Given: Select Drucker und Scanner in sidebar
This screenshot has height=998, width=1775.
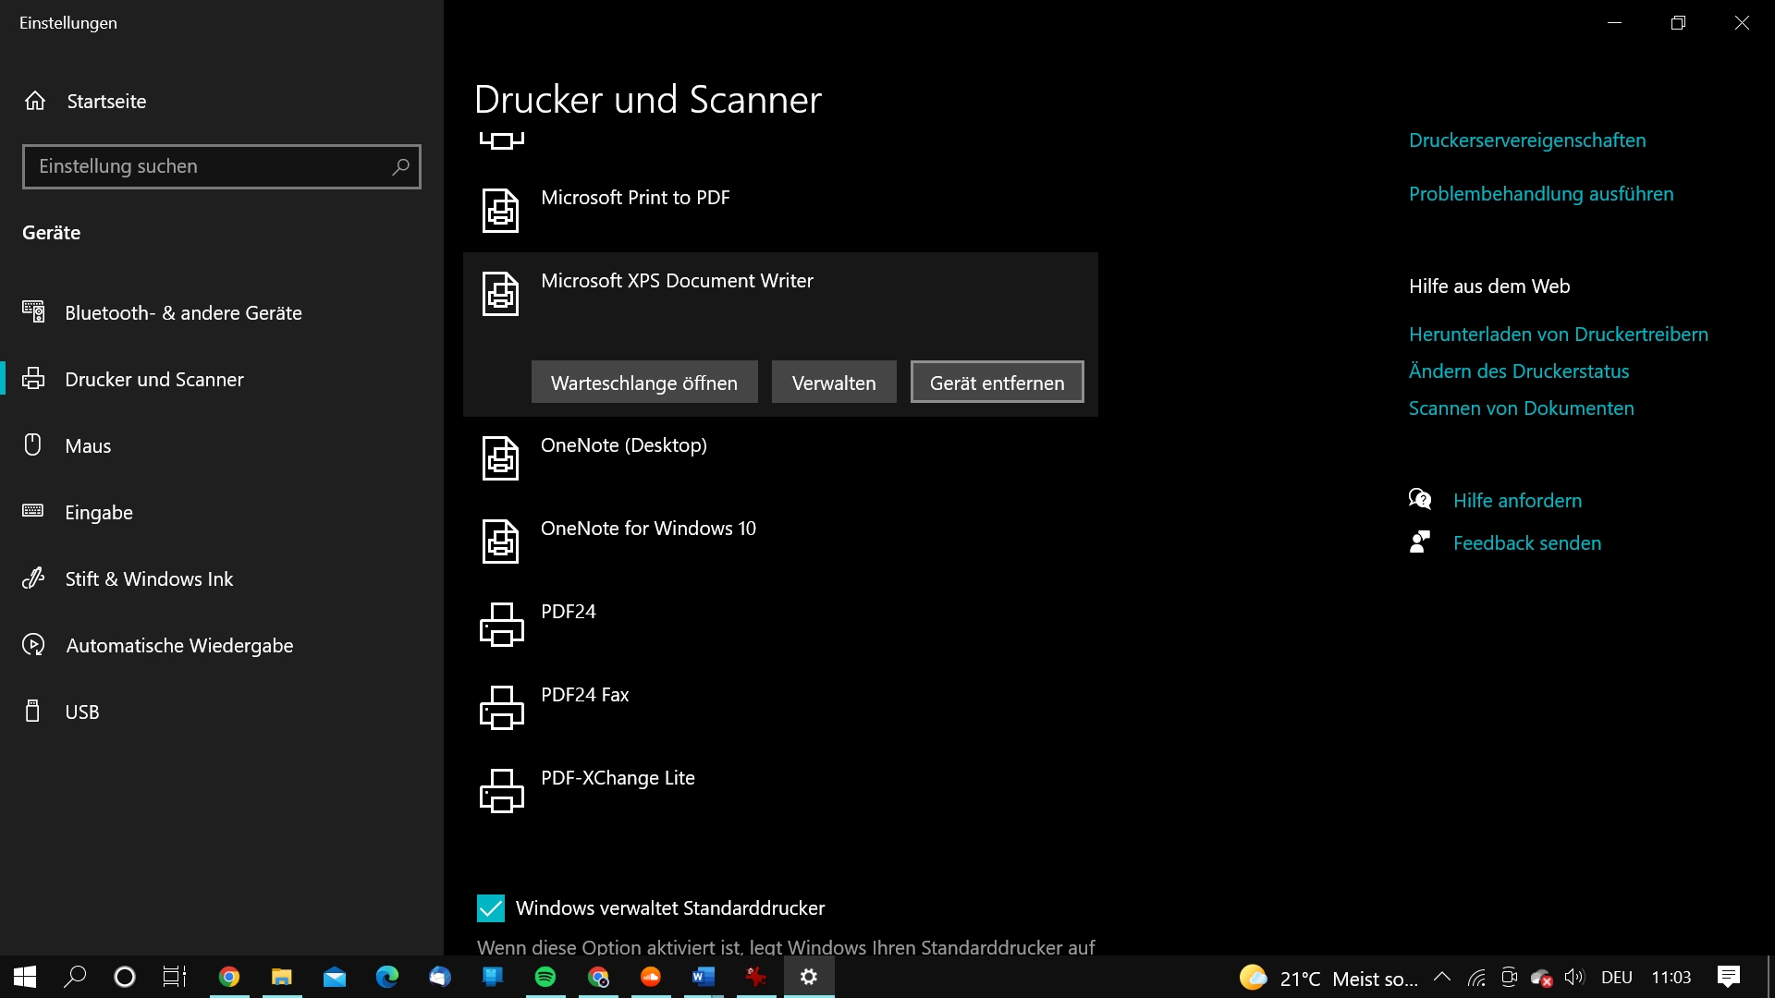Looking at the screenshot, I should [x=222, y=379].
